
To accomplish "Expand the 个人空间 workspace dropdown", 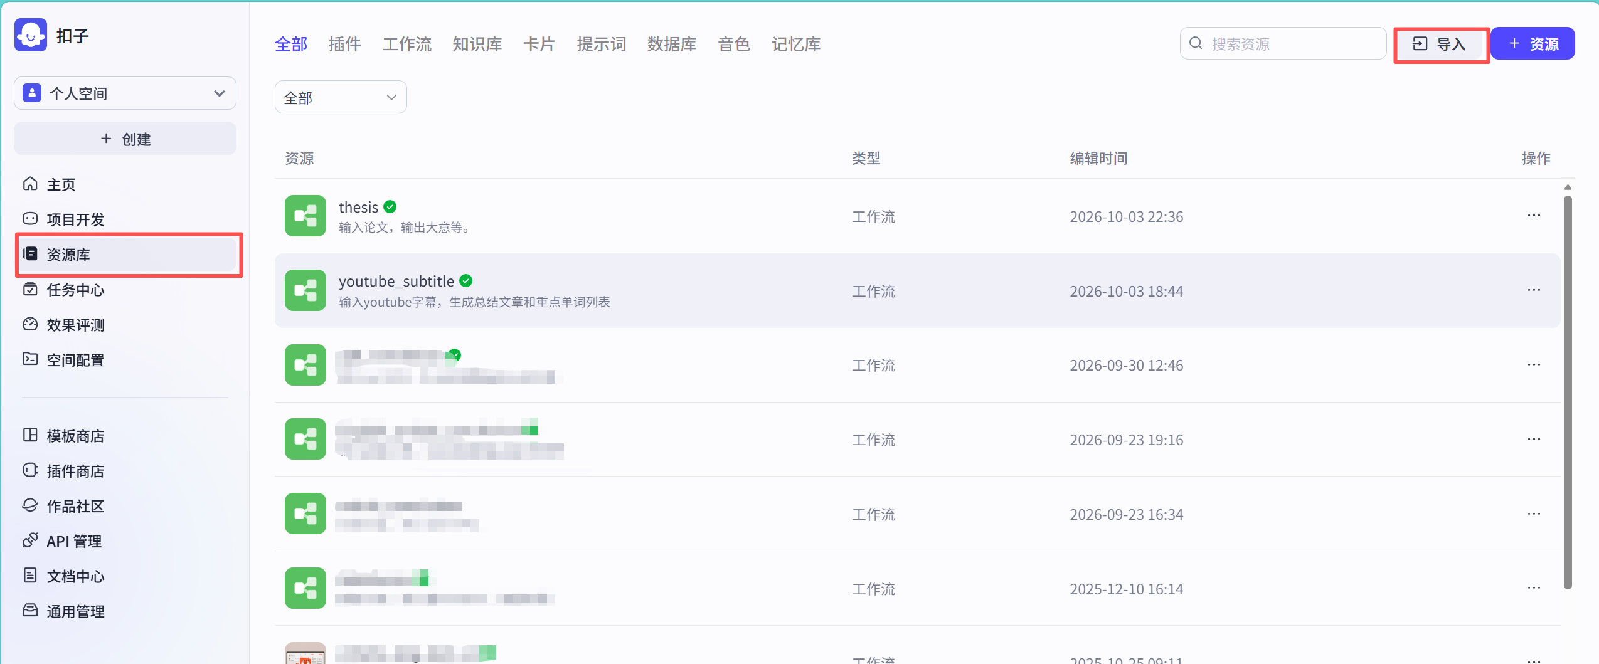I will click(x=125, y=93).
